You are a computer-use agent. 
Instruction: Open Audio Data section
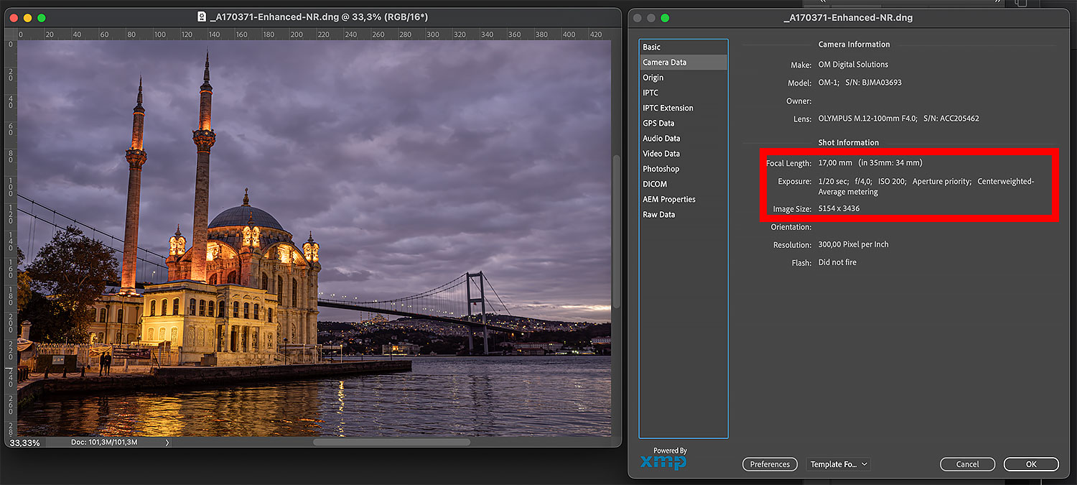(x=661, y=139)
